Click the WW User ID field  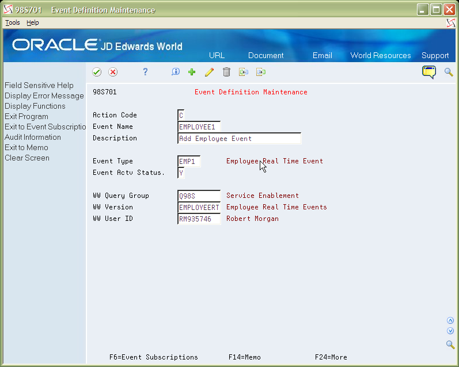click(199, 219)
